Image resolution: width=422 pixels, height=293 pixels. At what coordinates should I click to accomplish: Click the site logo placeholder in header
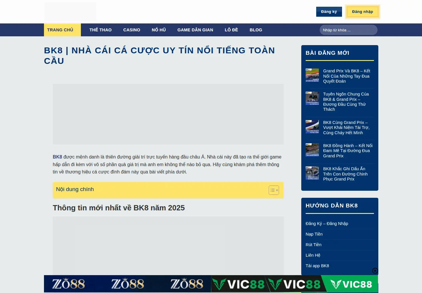click(x=70, y=12)
